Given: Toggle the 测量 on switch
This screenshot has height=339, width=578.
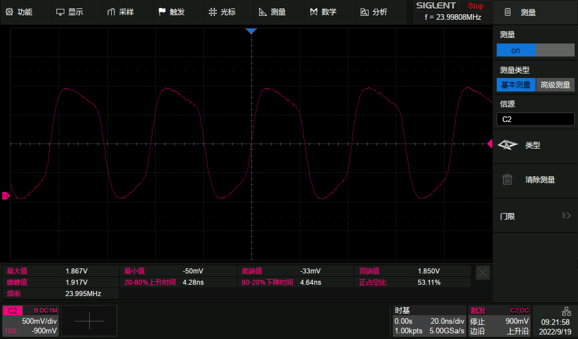Looking at the screenshot, I should coord(535,50).
